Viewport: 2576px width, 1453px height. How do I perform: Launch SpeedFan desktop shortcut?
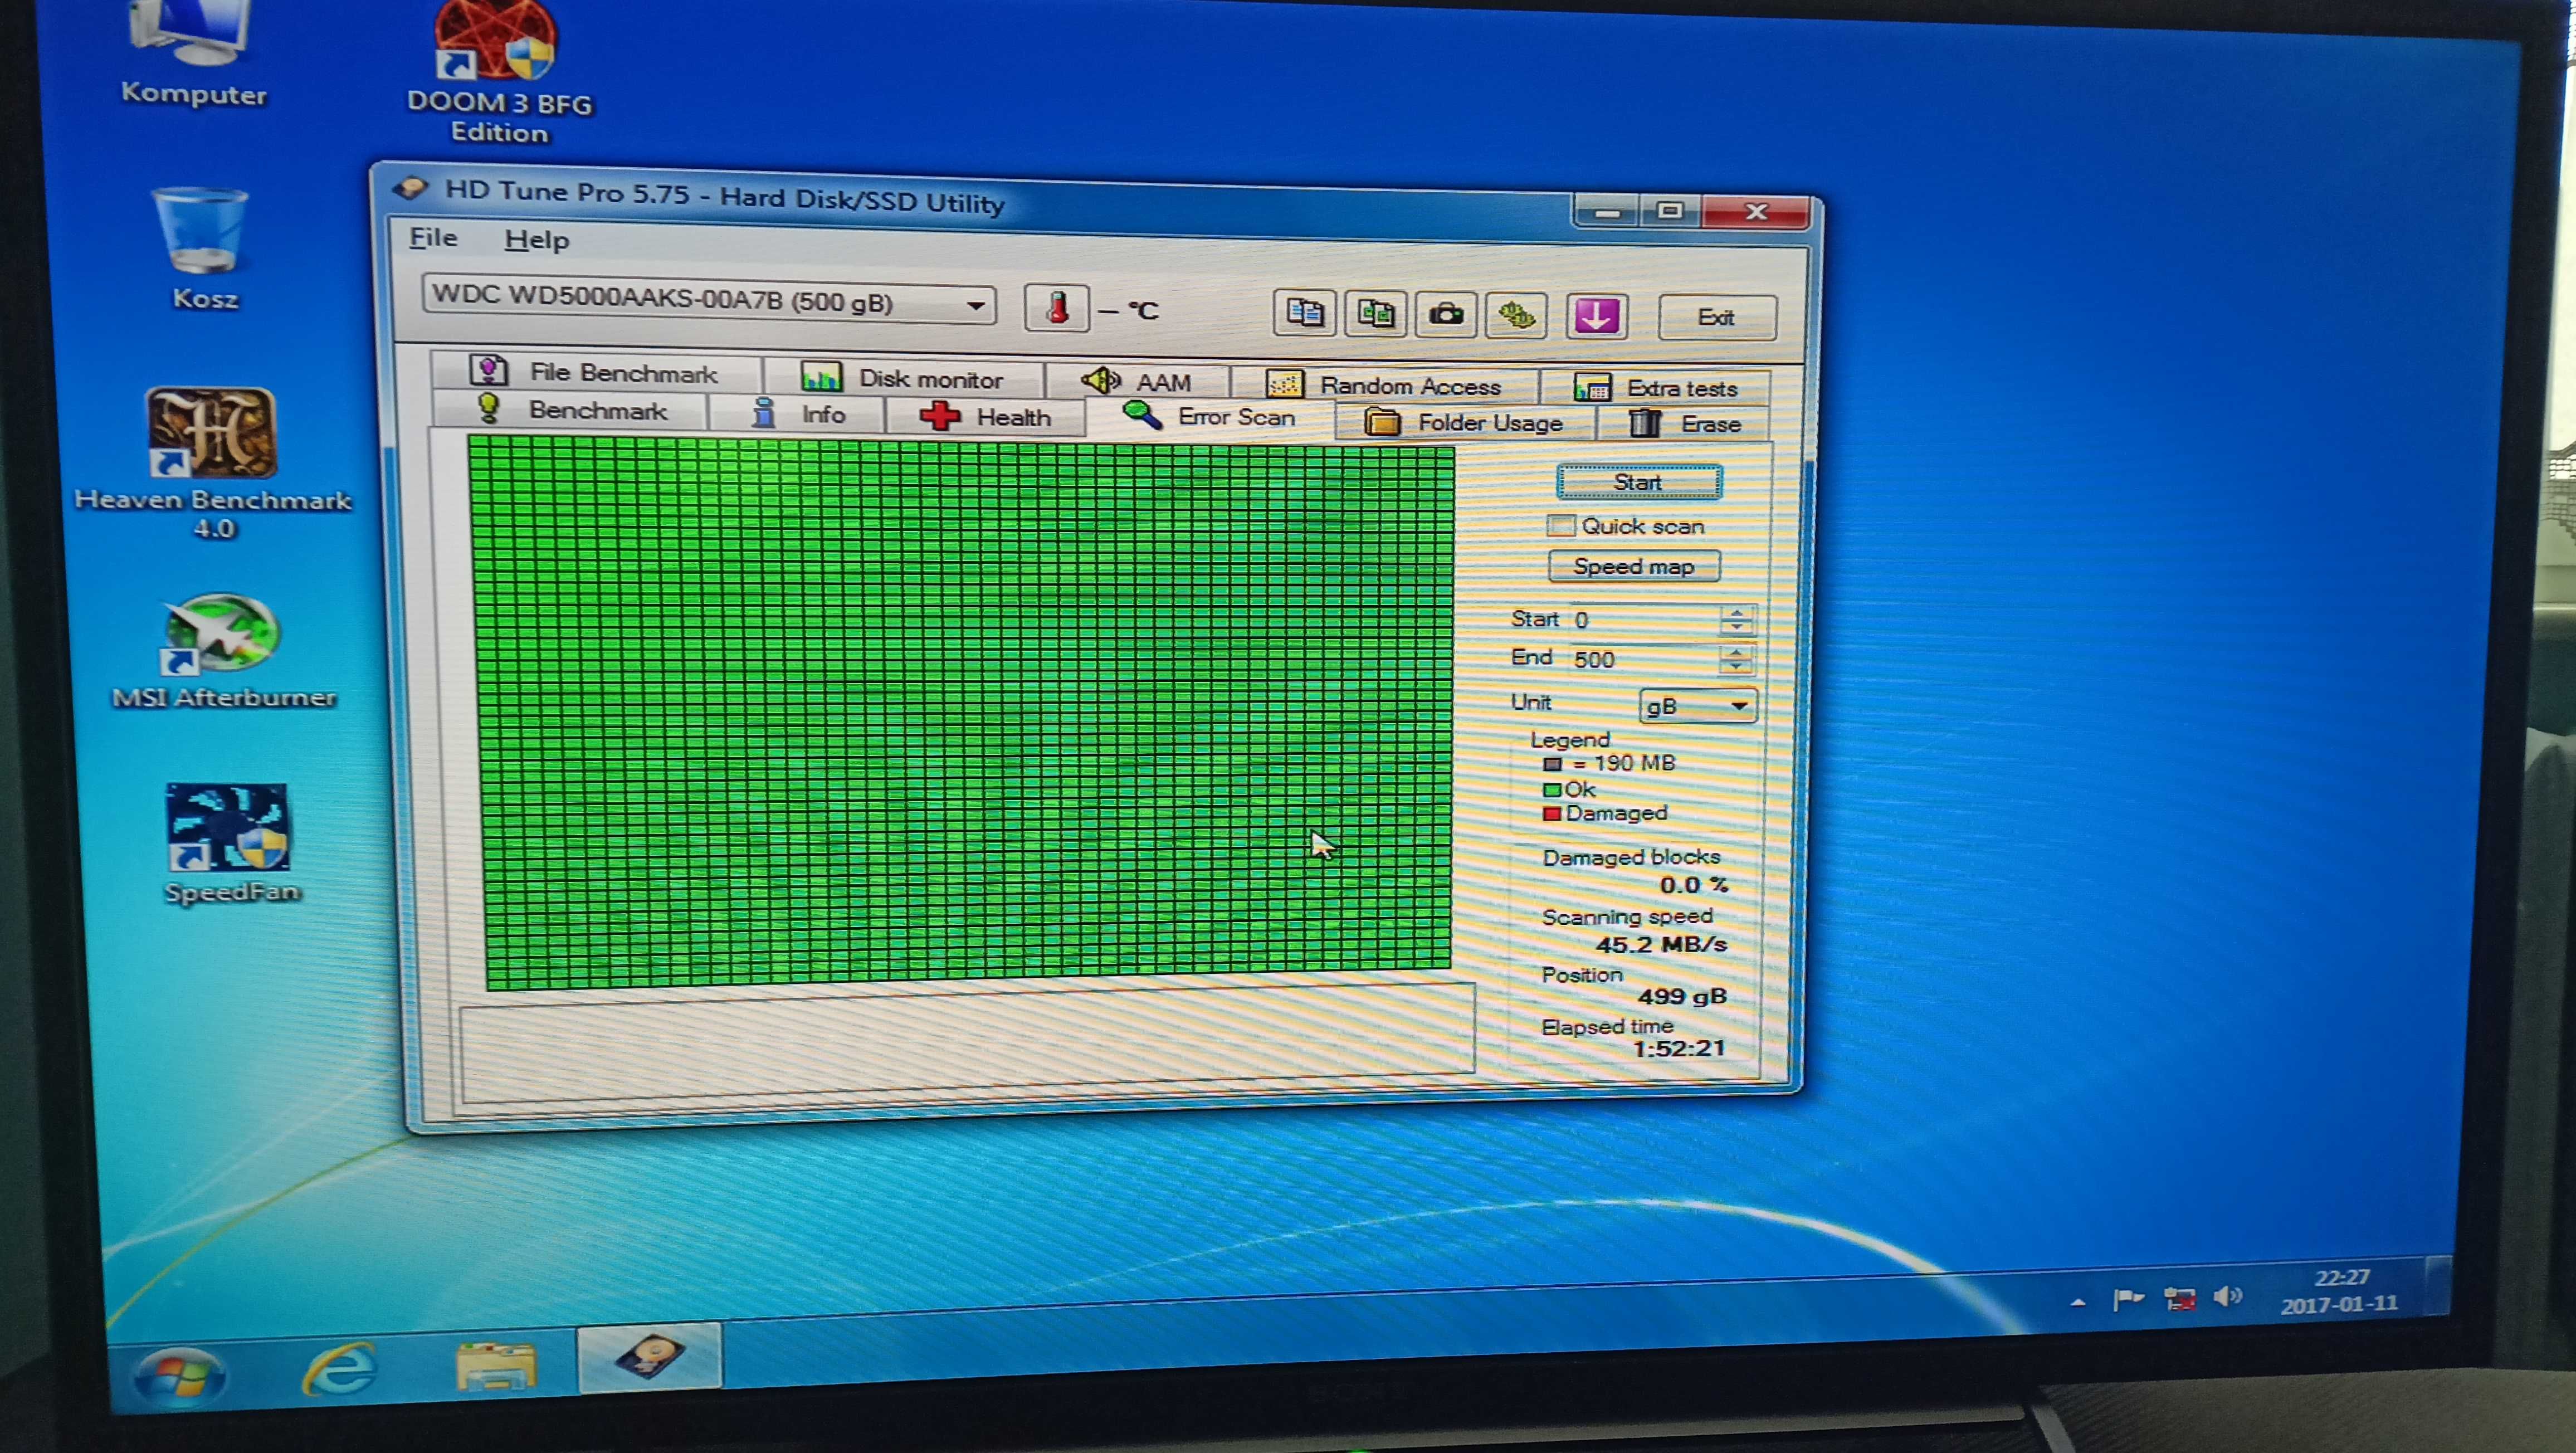point(230,845)
